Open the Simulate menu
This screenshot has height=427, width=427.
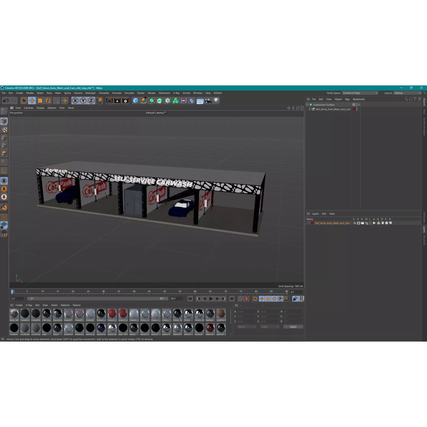click(x=129, y=93)
